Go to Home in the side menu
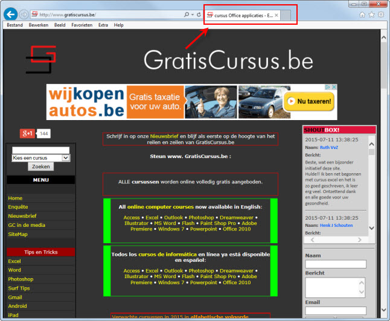This screenshot has width=390, height=321. (15, 198)
